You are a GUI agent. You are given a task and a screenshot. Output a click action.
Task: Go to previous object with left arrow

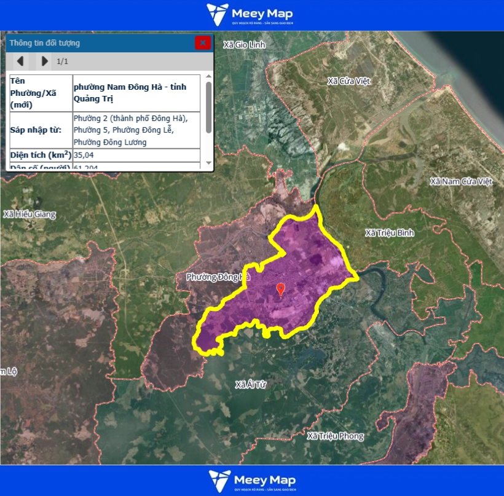point(20,61)
